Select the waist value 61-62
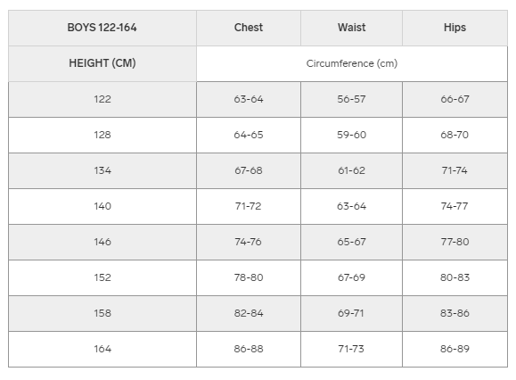The image size is (516, 380). pyautogui.click(x=351, y=170)
